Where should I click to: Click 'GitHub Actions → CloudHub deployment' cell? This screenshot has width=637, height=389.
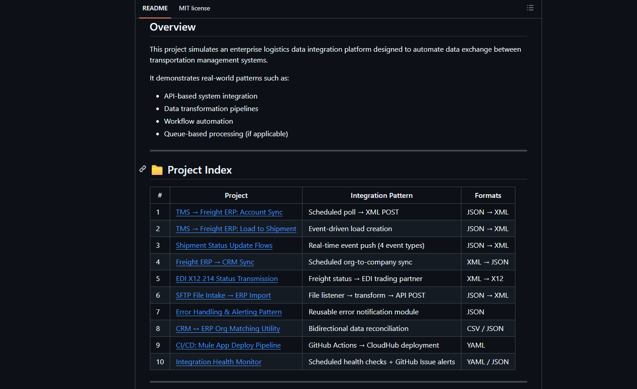pos(382,345)
